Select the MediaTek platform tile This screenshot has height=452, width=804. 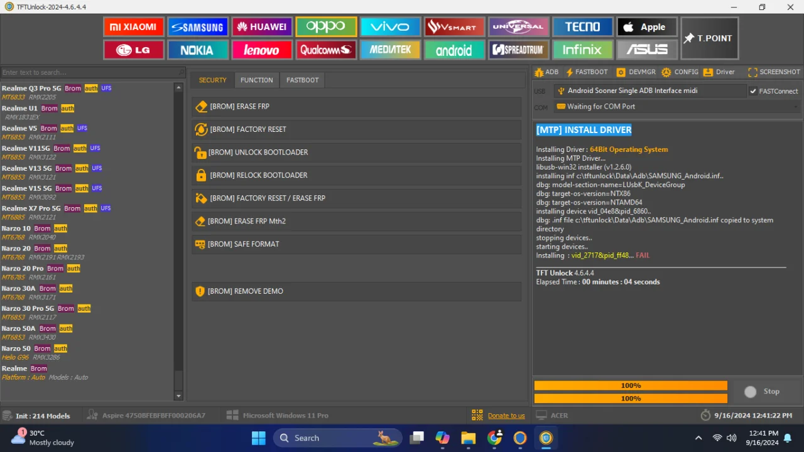(390, 50)
